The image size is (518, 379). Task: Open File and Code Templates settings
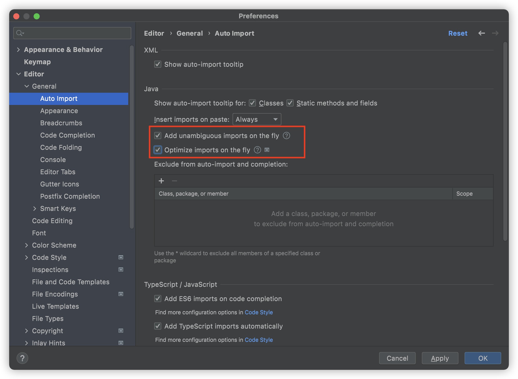point(71,282)
